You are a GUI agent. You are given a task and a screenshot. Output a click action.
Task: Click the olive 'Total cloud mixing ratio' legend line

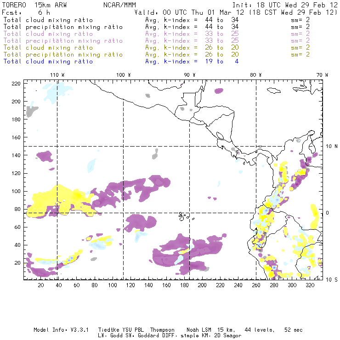48,47
